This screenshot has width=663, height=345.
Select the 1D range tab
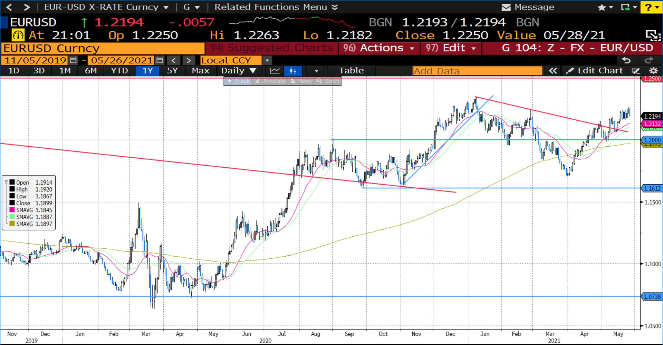(x=14, y=71)
